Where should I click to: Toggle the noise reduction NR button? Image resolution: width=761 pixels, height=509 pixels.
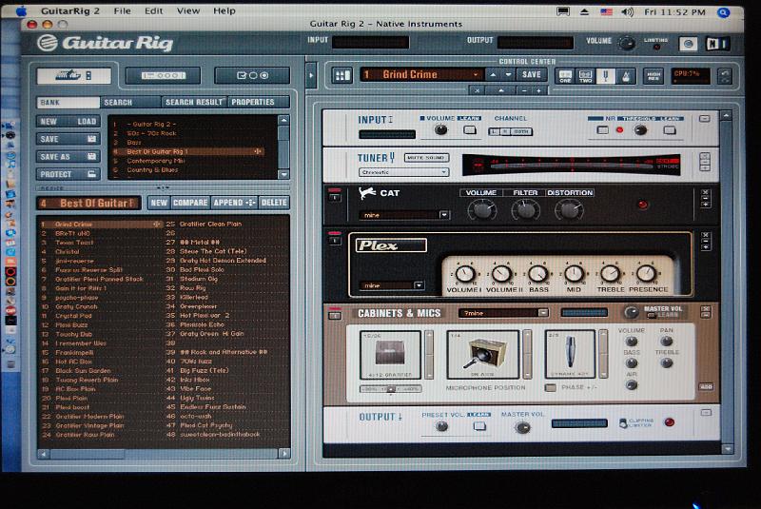(x=603, y=130)
